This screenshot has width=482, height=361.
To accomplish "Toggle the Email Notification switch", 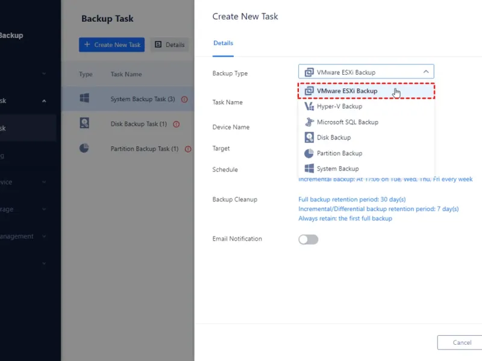I will pos(308,239).
